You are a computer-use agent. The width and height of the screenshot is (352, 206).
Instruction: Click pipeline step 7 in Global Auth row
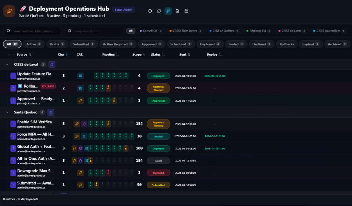tap(126, 148)
